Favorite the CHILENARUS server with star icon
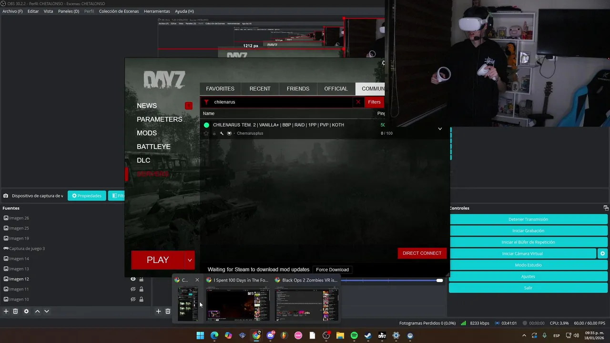 click(206, 133)
